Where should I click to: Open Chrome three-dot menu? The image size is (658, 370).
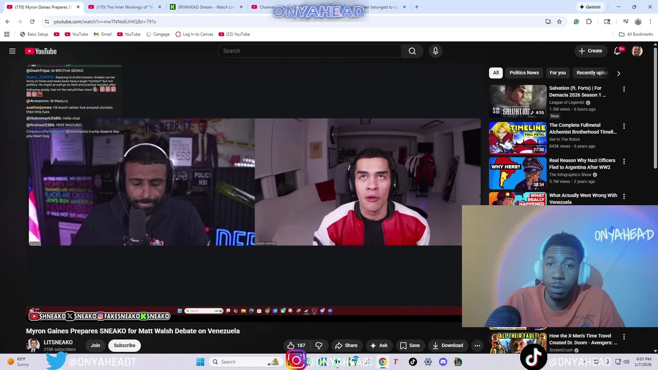tap(651, 22)
